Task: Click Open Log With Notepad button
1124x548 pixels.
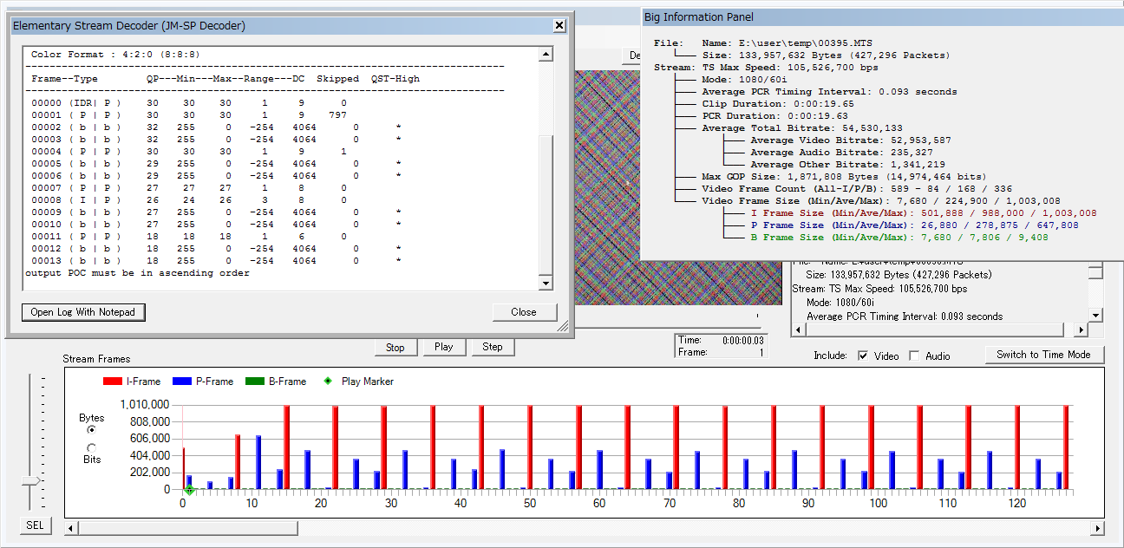Action: (x=83, y=312)
